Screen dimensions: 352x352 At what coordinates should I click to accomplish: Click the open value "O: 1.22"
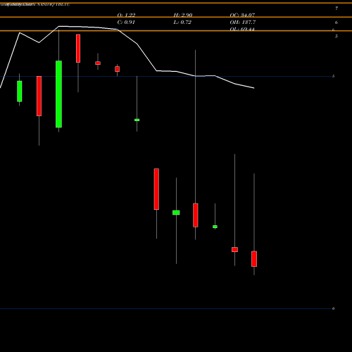[126, 15]
